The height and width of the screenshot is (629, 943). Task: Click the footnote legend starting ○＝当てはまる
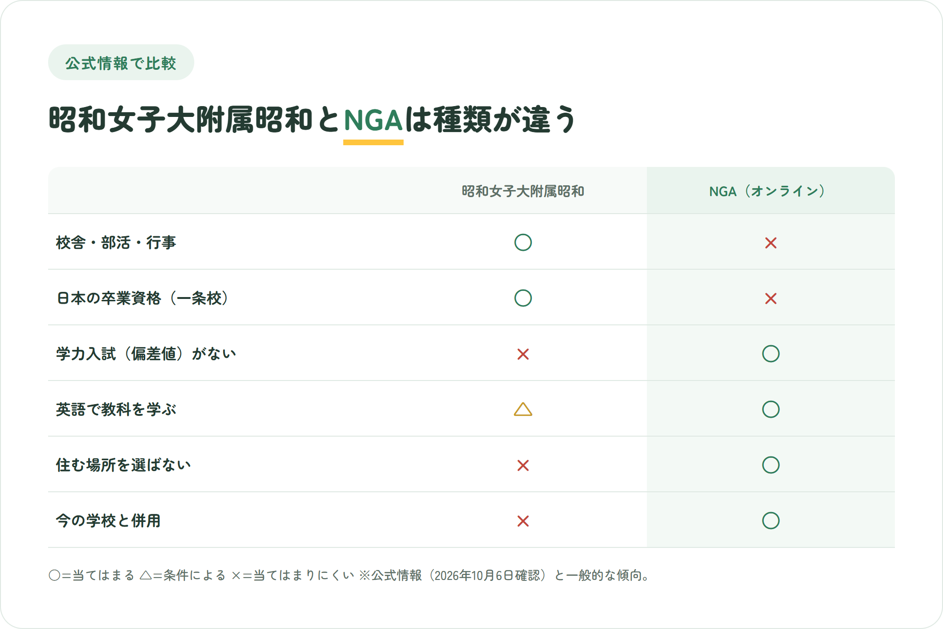point(349,575)
